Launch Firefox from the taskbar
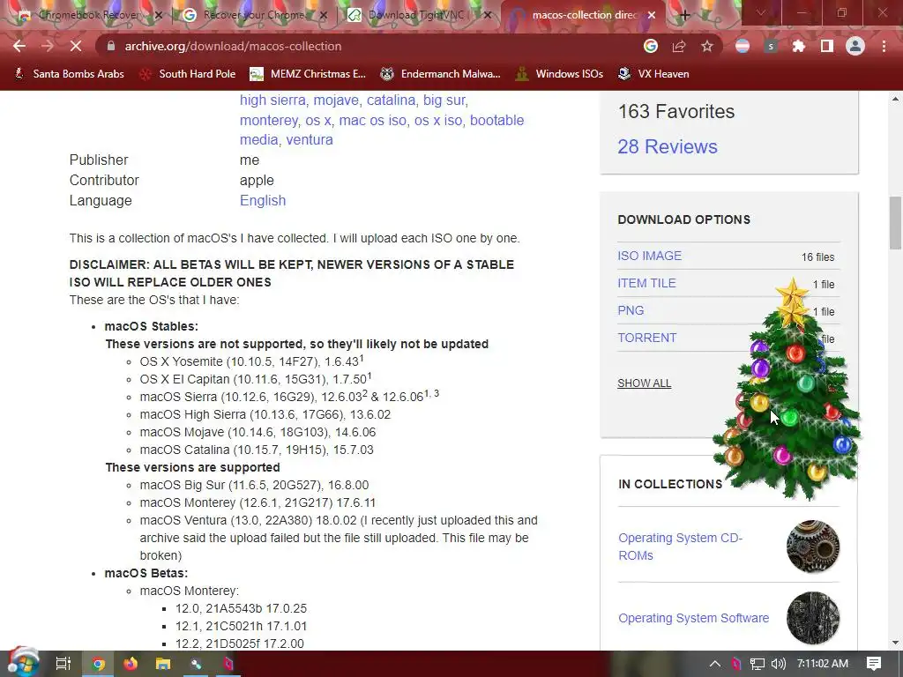Screen dimensions: 903x677 131,664
